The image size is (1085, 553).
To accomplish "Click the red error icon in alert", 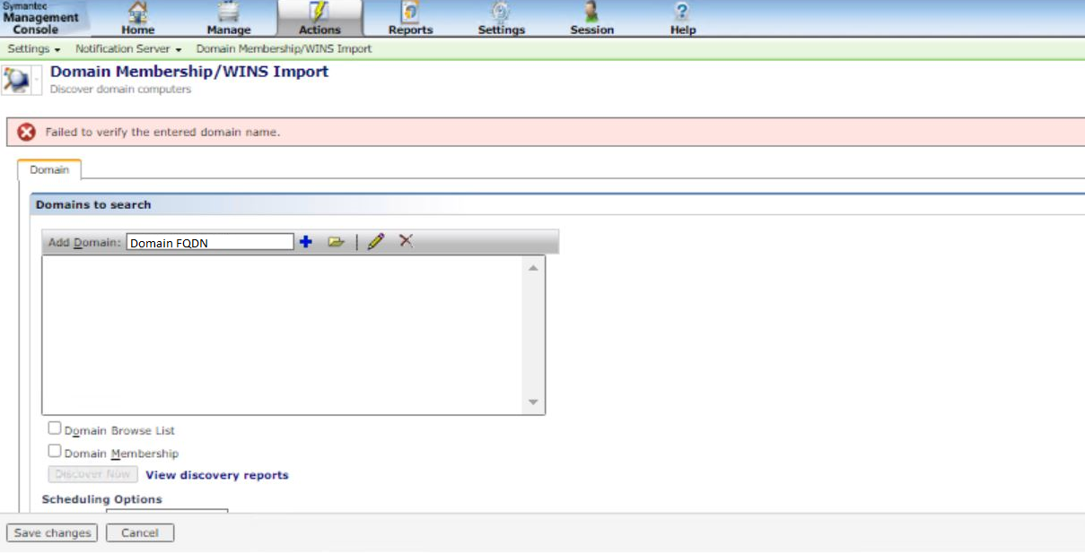I will (x=27, y=132).
